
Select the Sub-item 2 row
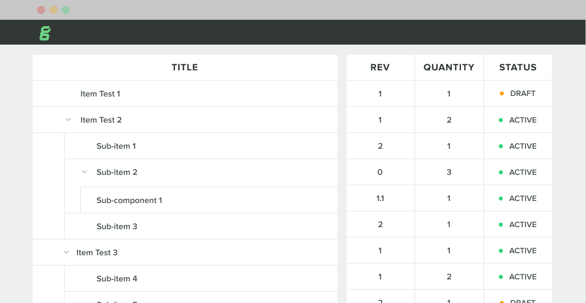117,172
